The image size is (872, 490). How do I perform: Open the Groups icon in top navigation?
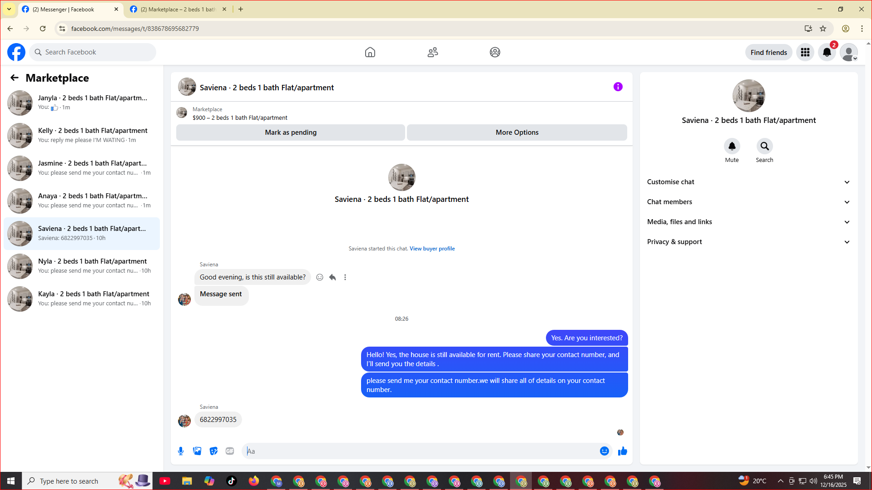point(495,52)
